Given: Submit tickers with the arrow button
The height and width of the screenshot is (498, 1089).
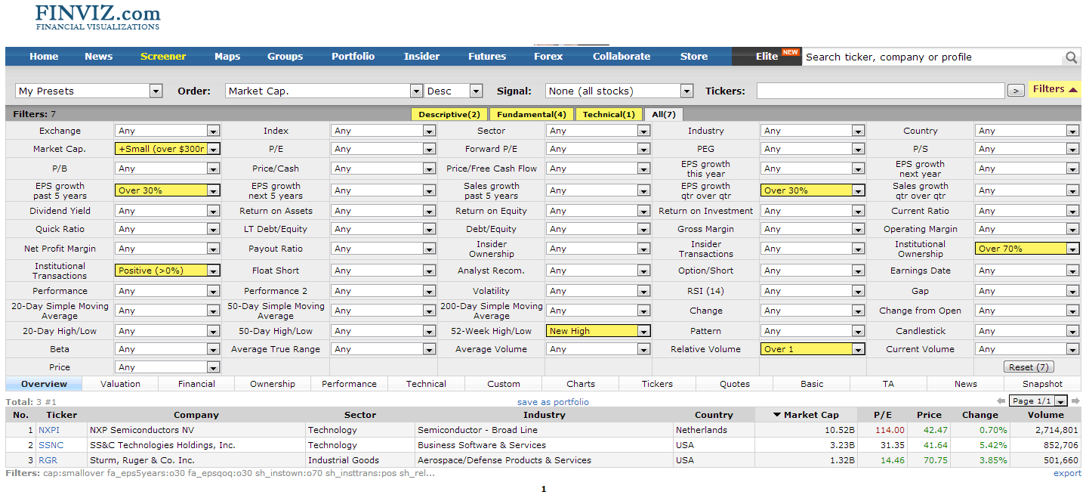Looking at the screenshot, I should 1016,91.
